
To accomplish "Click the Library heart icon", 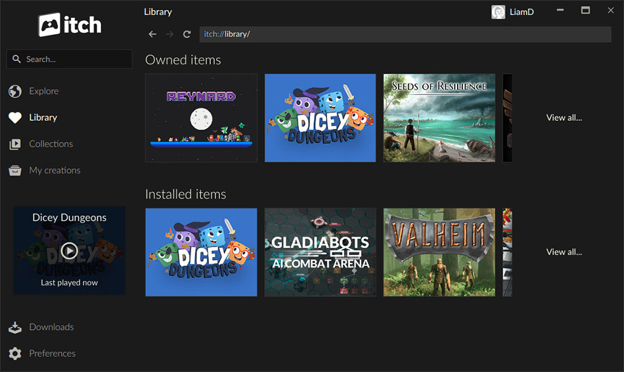I will pos(15,118).
